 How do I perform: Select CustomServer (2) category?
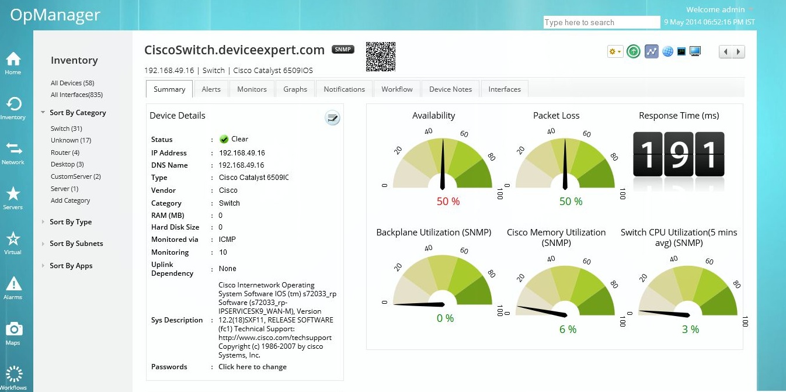76,176
